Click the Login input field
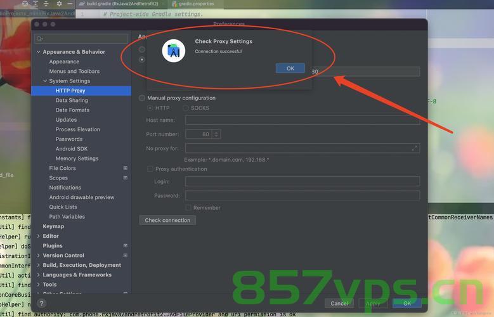This screenshot has width=494, height=317. 302,181
